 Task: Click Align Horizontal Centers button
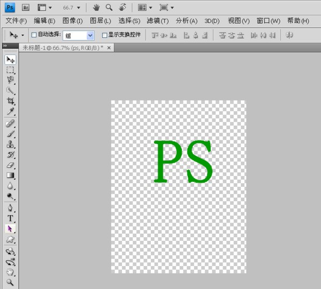point(196,35)
